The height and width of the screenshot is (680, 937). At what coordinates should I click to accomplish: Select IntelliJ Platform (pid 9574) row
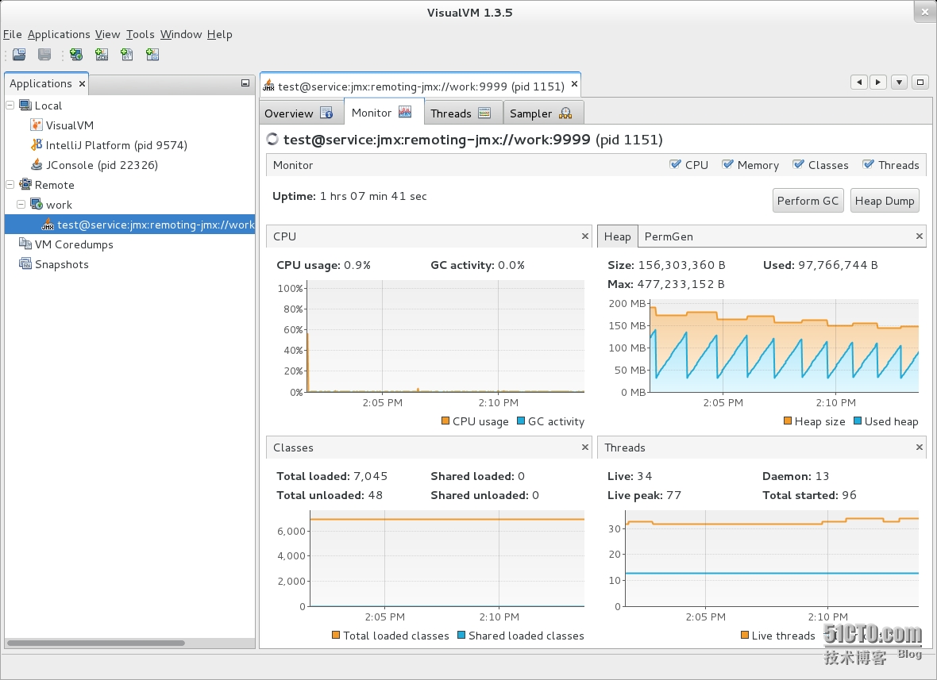tap(129, 145)
